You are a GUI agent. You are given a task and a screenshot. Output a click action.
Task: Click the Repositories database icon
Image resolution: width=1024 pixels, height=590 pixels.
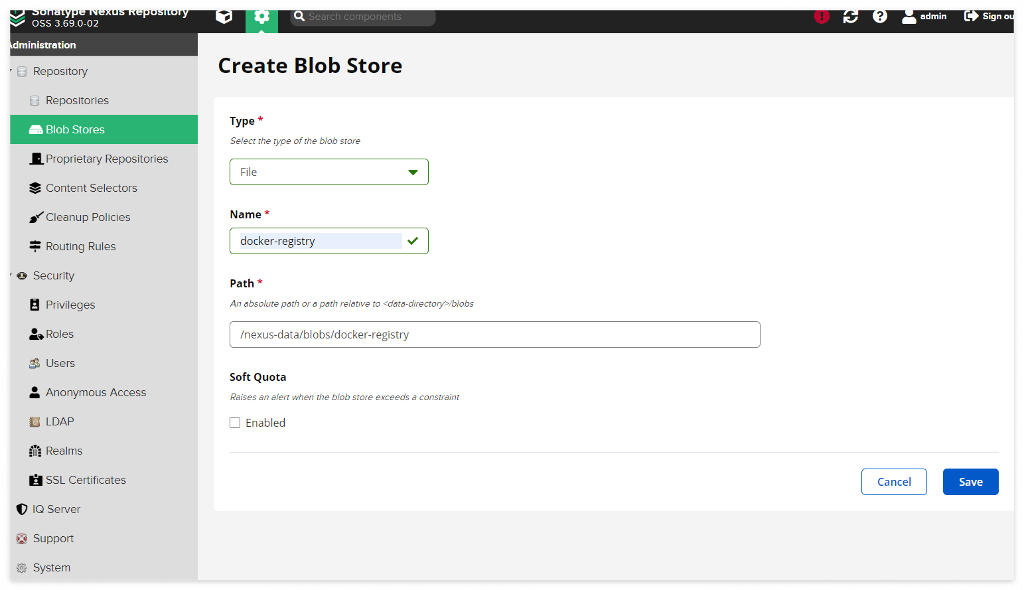pyautogui.click(x=35, y=101)
